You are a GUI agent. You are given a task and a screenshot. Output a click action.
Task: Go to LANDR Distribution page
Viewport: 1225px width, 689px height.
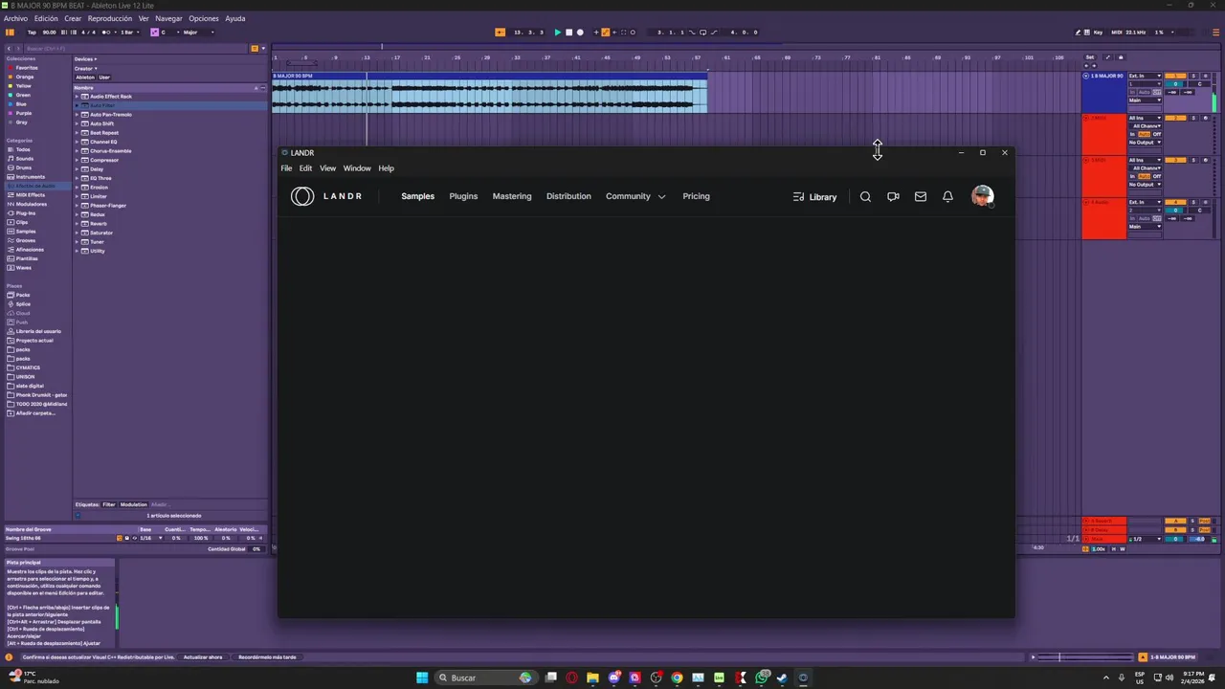pos(568,196)
